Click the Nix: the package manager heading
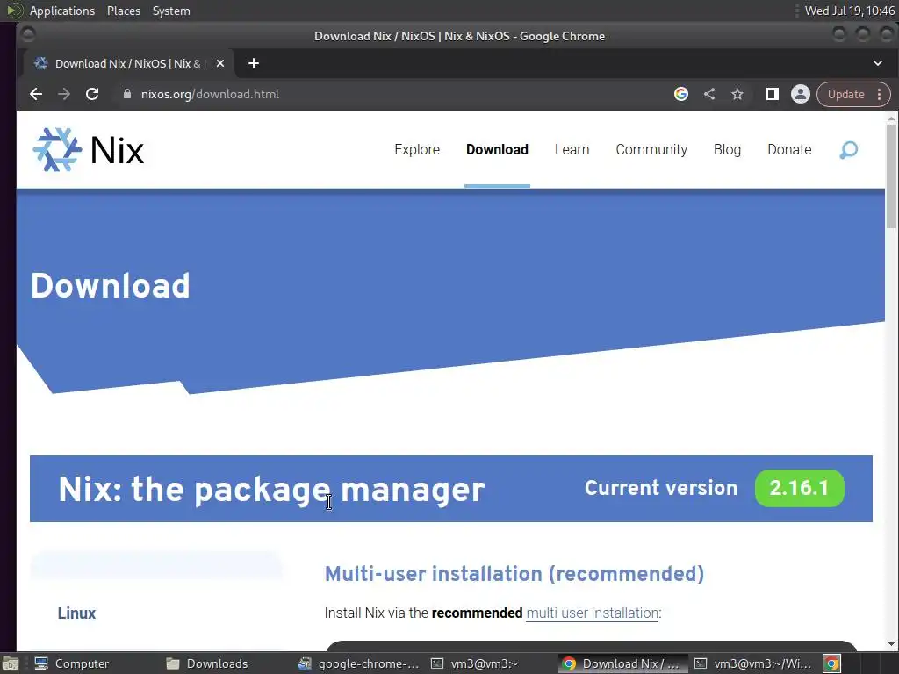 click(x=272, y=490)
